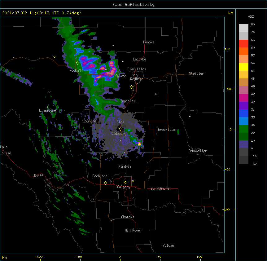
Task: Click the HighRiver label
Action: [133, 230]
